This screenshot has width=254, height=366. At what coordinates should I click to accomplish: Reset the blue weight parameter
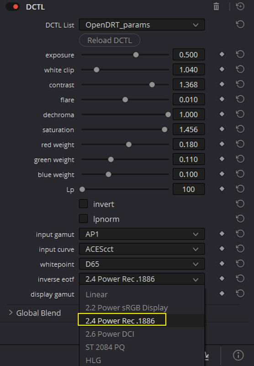coord(240,174)
